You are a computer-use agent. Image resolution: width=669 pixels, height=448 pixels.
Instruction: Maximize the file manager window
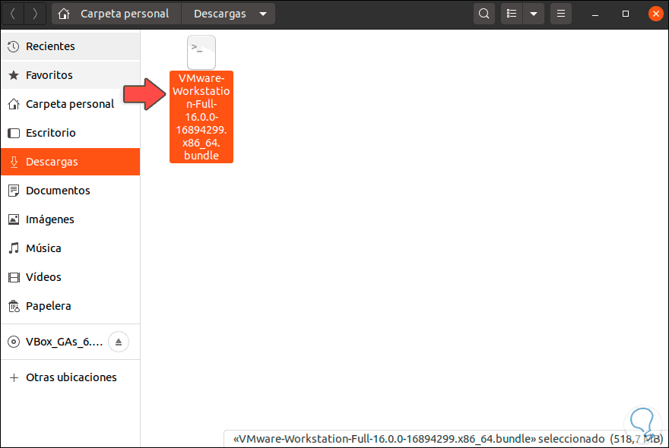pos(626,14)
